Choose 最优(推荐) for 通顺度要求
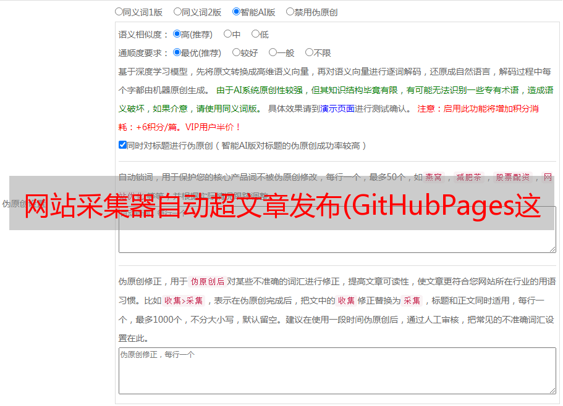Screen dimensions: 563x406 [177, 52]
